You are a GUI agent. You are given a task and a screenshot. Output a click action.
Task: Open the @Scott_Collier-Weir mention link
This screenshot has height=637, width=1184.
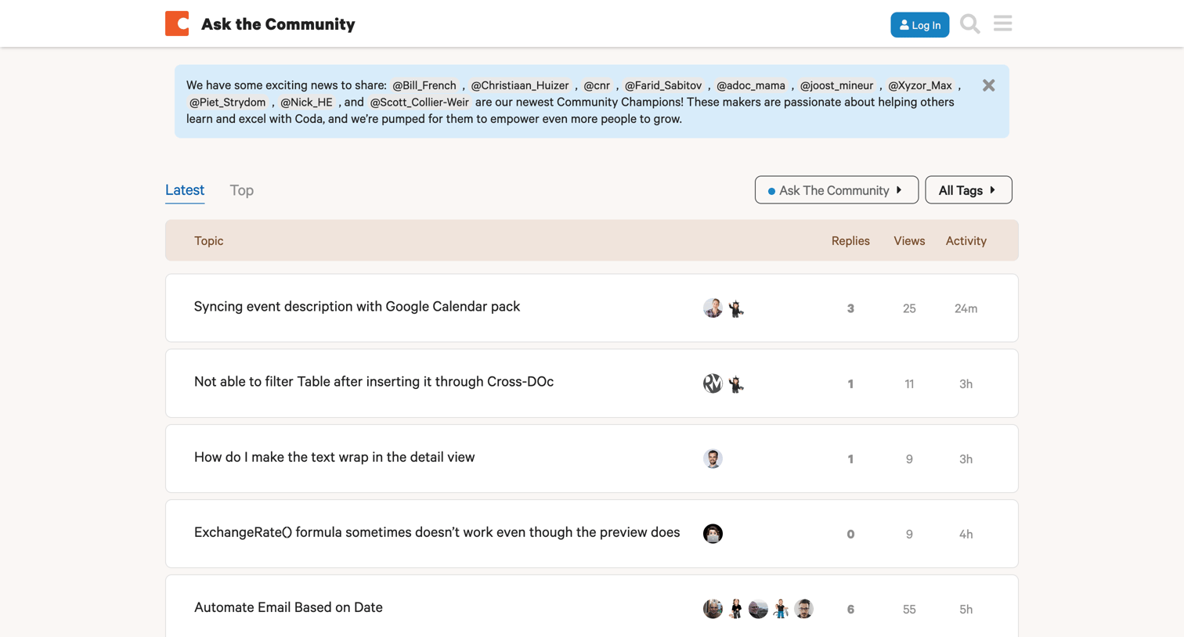pos(420,103)
